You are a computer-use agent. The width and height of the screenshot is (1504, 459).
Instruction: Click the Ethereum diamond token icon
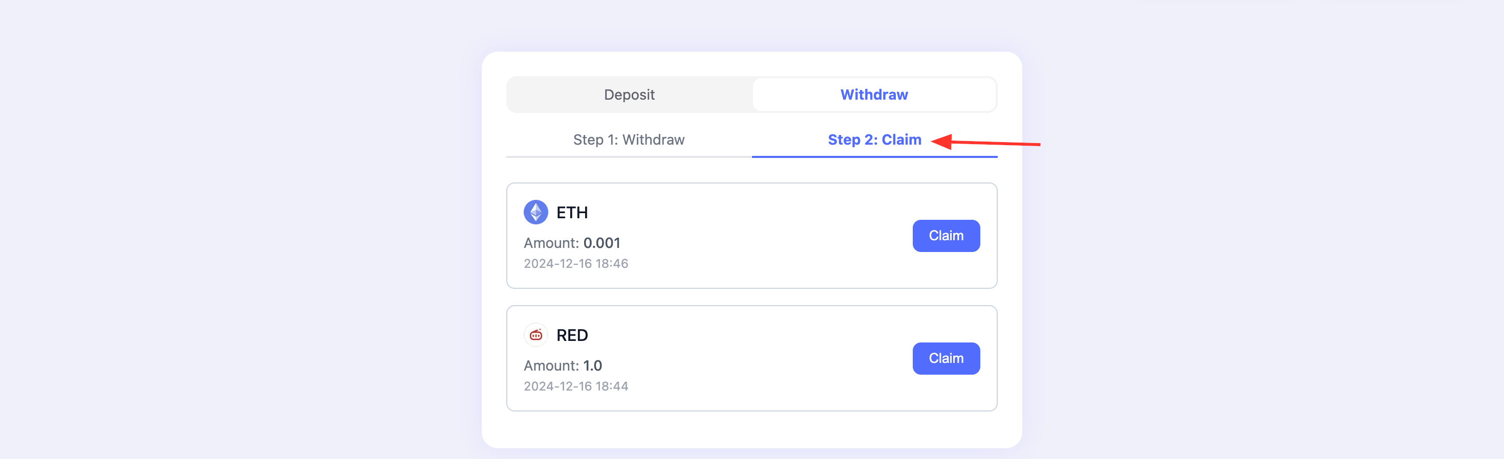point(535,212)
